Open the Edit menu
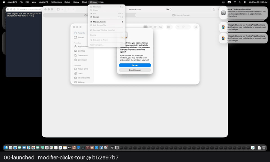This screenshot has width=270, height=162. (27, 2)
